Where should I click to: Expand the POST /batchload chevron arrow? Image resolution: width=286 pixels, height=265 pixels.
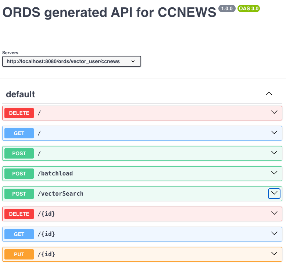coord(274,173)
